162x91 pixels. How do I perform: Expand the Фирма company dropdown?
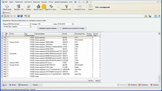pos(30,24)
